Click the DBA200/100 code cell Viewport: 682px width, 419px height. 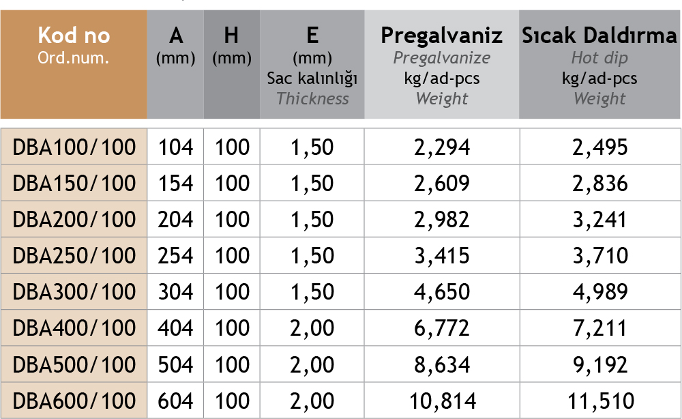click(x=74, y=219)
